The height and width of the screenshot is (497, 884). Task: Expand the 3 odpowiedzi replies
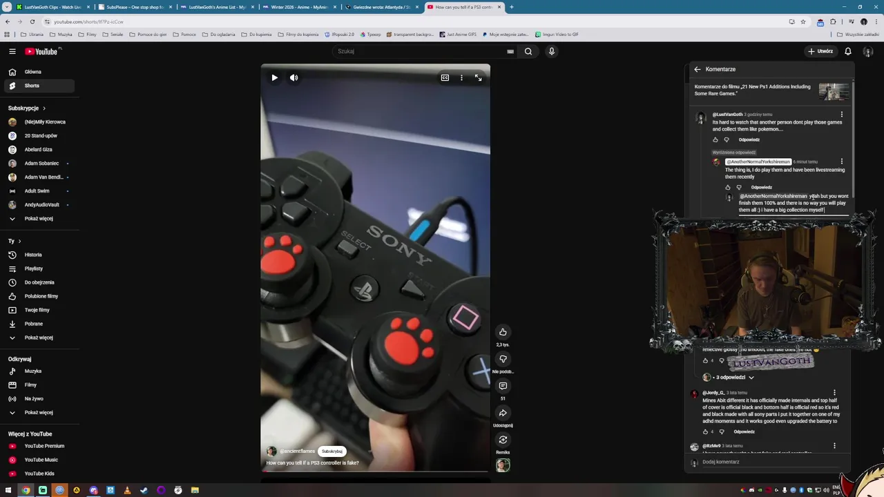pyautogui.click(x=733, y=378)
